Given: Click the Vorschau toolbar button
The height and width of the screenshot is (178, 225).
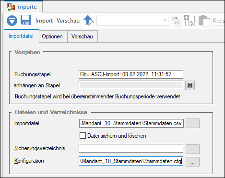Looking at the screenshot, I should (x=68, y=21).
